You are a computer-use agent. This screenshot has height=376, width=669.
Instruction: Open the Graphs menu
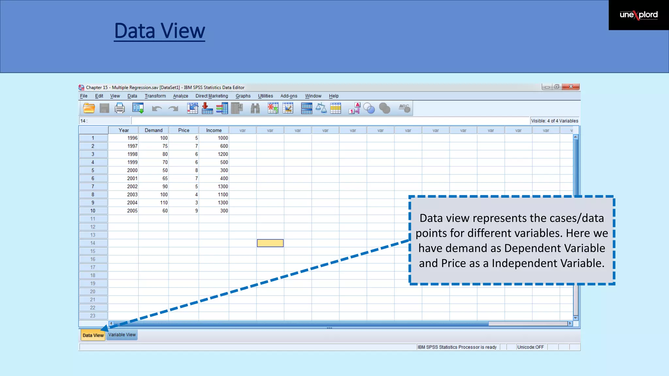coord(243,96)
